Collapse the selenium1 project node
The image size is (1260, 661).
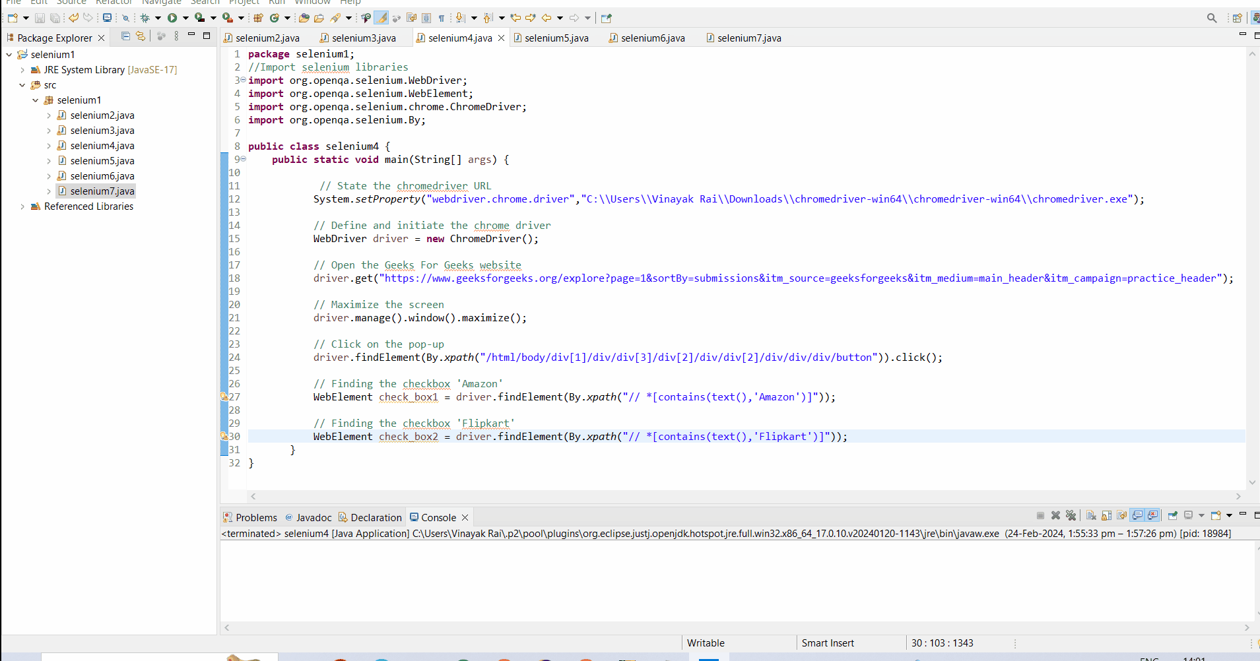[9, 55]
